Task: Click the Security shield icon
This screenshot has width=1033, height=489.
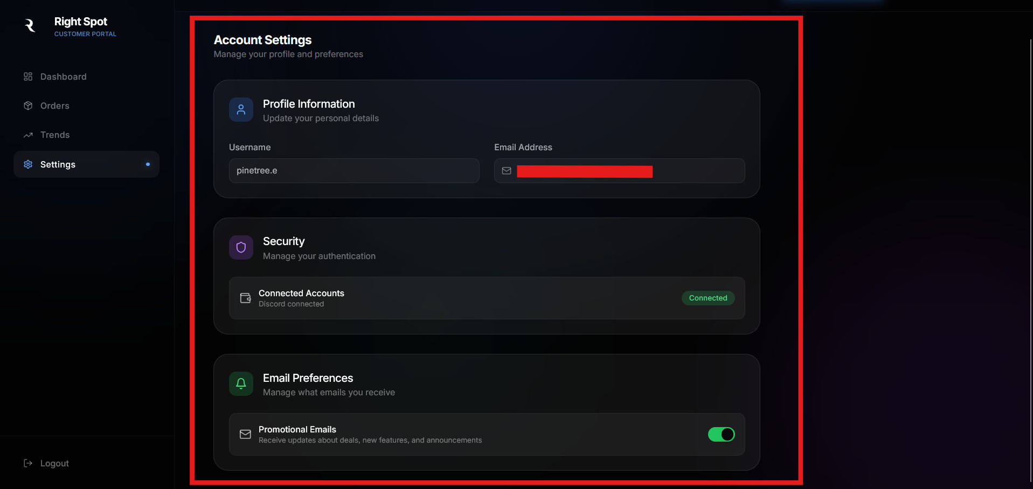Action: 241,247
